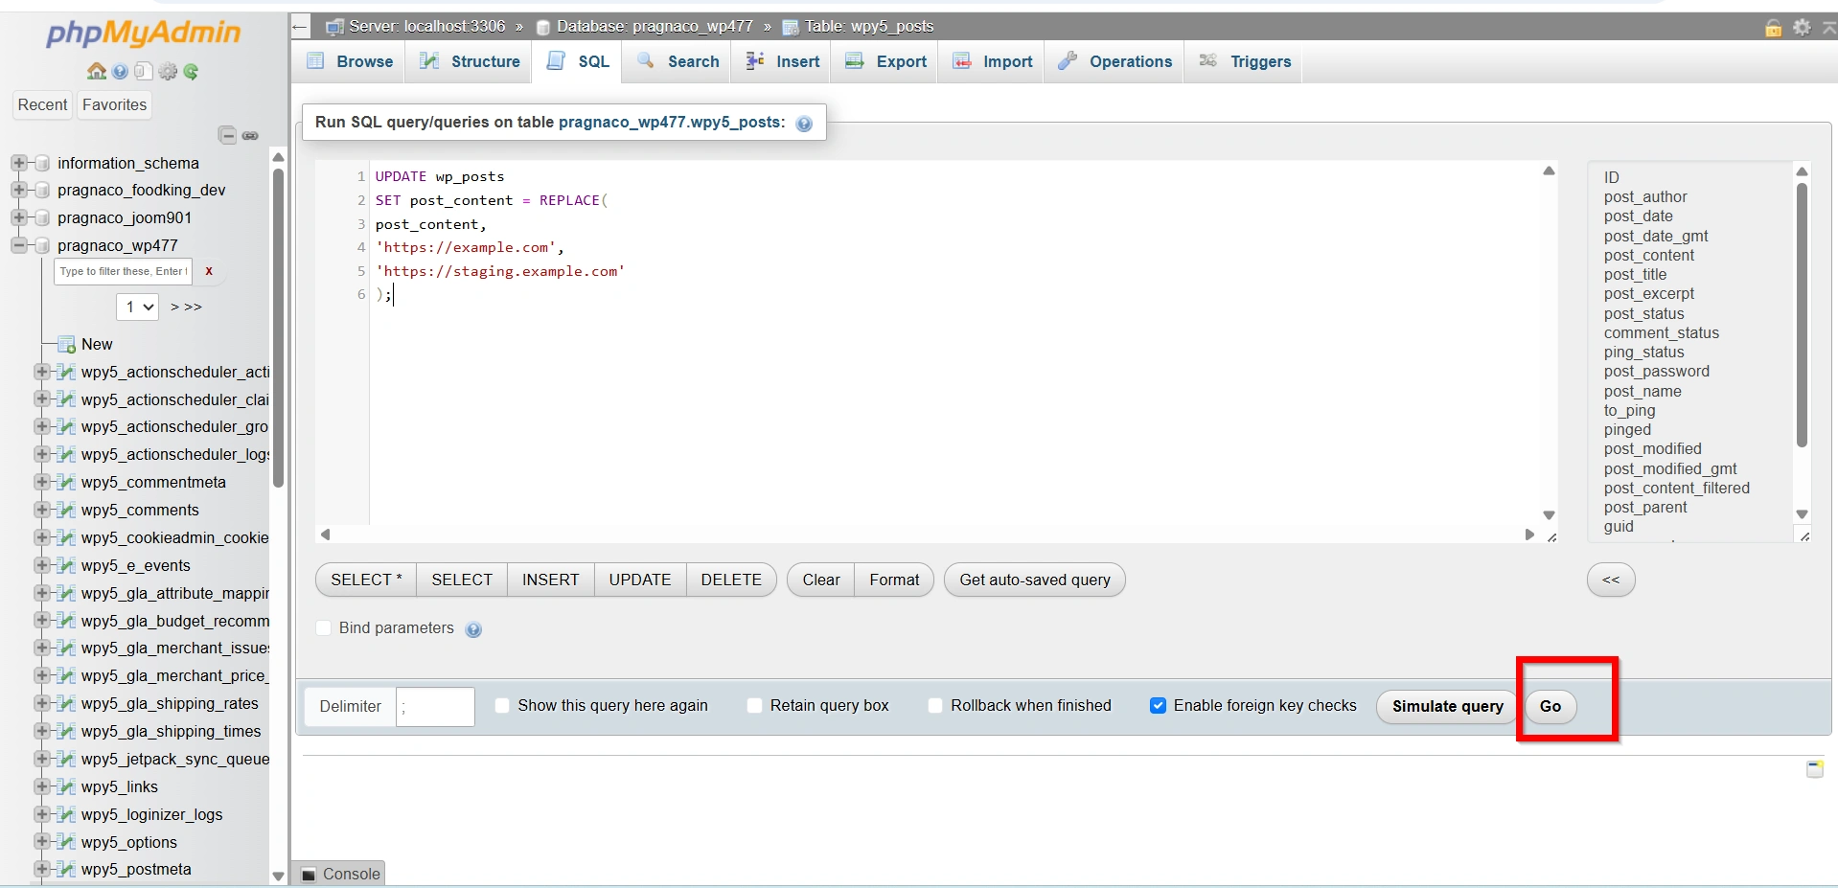Open SQL query help question icon

[x=804, y=123]
